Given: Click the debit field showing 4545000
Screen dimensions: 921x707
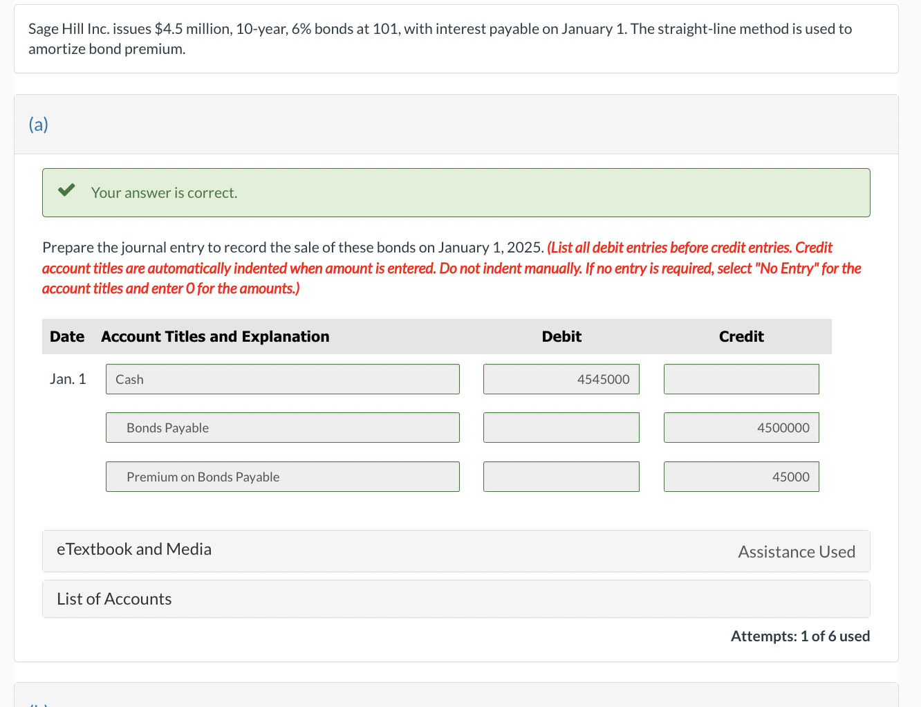Looking at the screenshot, I should [x=561, y=379].
